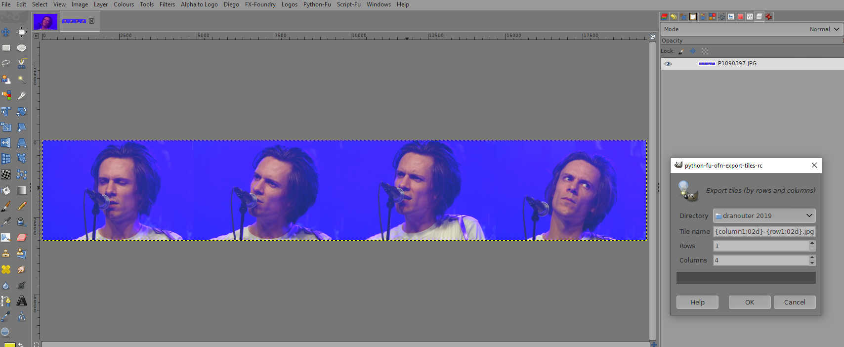Image resolution: width=844 pixels, height=347 pixels.
Task: Open the Python-Fu menu
Action: click(x=317, y=4)
